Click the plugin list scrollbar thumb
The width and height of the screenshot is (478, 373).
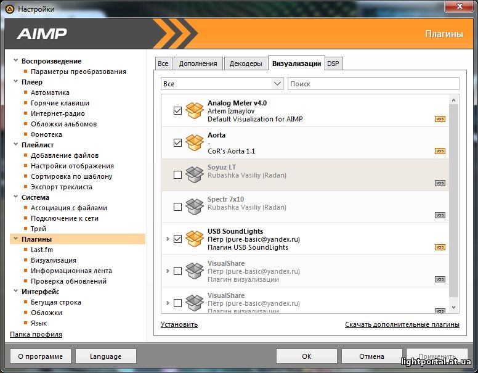click(453, 200)
